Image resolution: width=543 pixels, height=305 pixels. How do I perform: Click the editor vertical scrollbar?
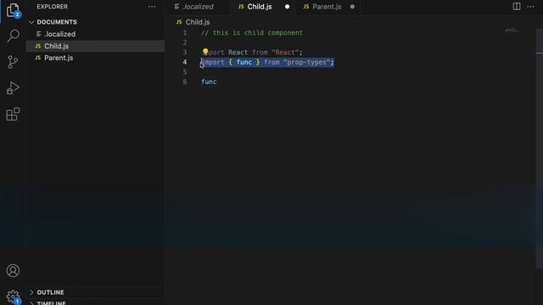[540, 149]
